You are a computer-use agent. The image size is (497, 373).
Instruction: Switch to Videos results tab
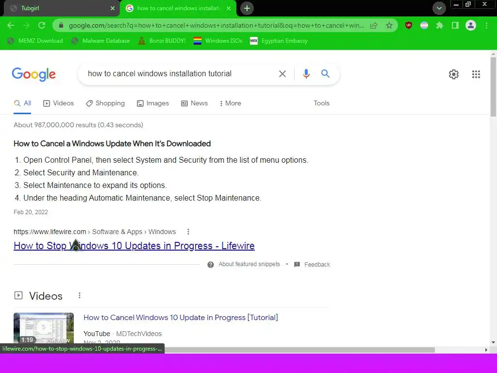point(59,103)
